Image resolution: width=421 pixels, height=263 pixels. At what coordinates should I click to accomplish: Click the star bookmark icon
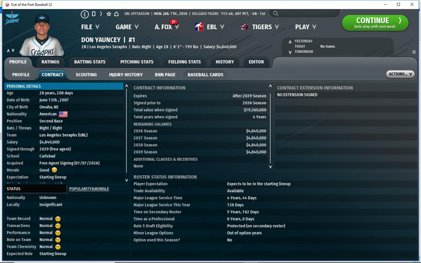coord(109,14)
